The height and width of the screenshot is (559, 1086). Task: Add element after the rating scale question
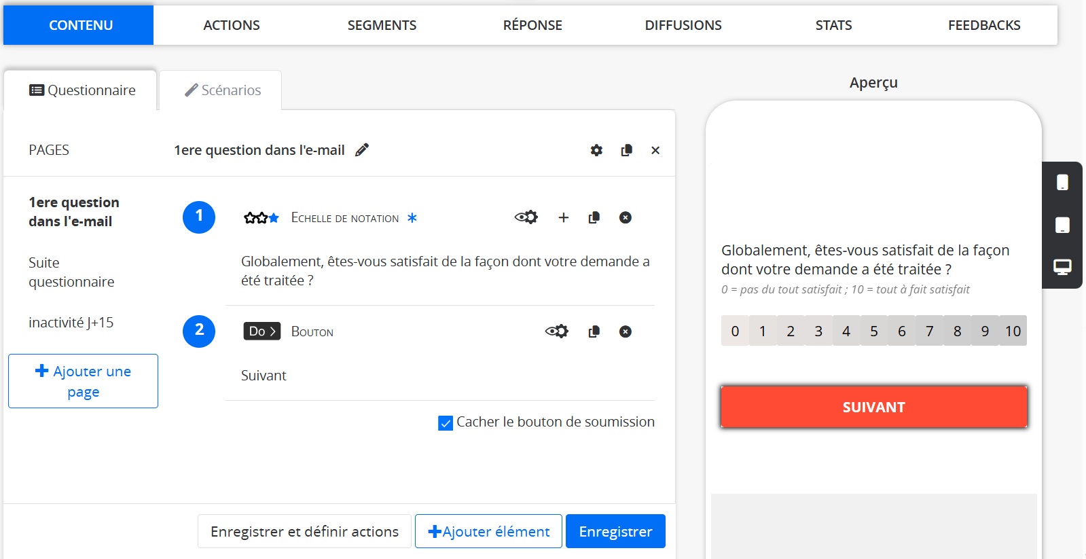tap(563, 217)
